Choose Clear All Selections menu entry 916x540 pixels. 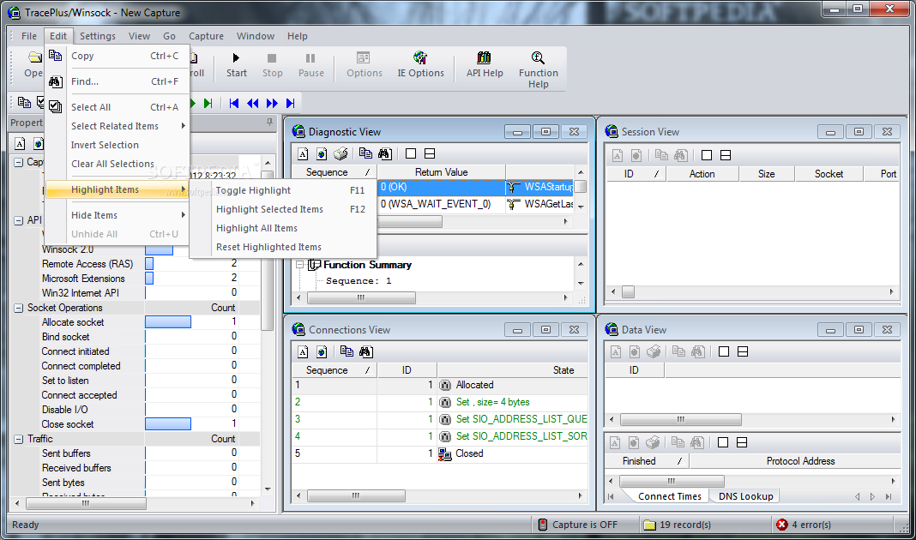pos(117,164)
